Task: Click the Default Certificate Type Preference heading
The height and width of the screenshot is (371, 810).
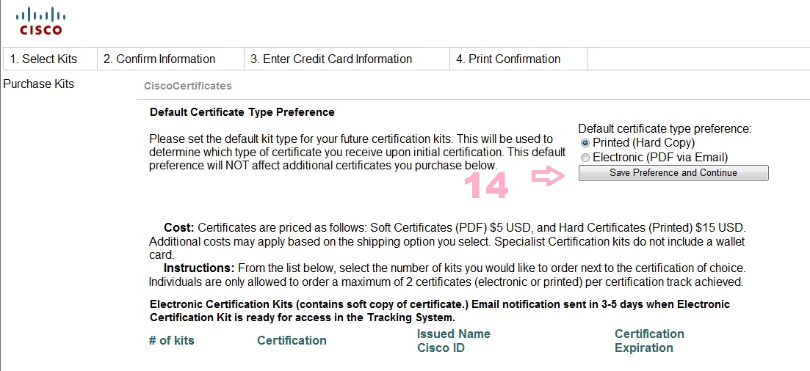Action: tap(242, 112)
